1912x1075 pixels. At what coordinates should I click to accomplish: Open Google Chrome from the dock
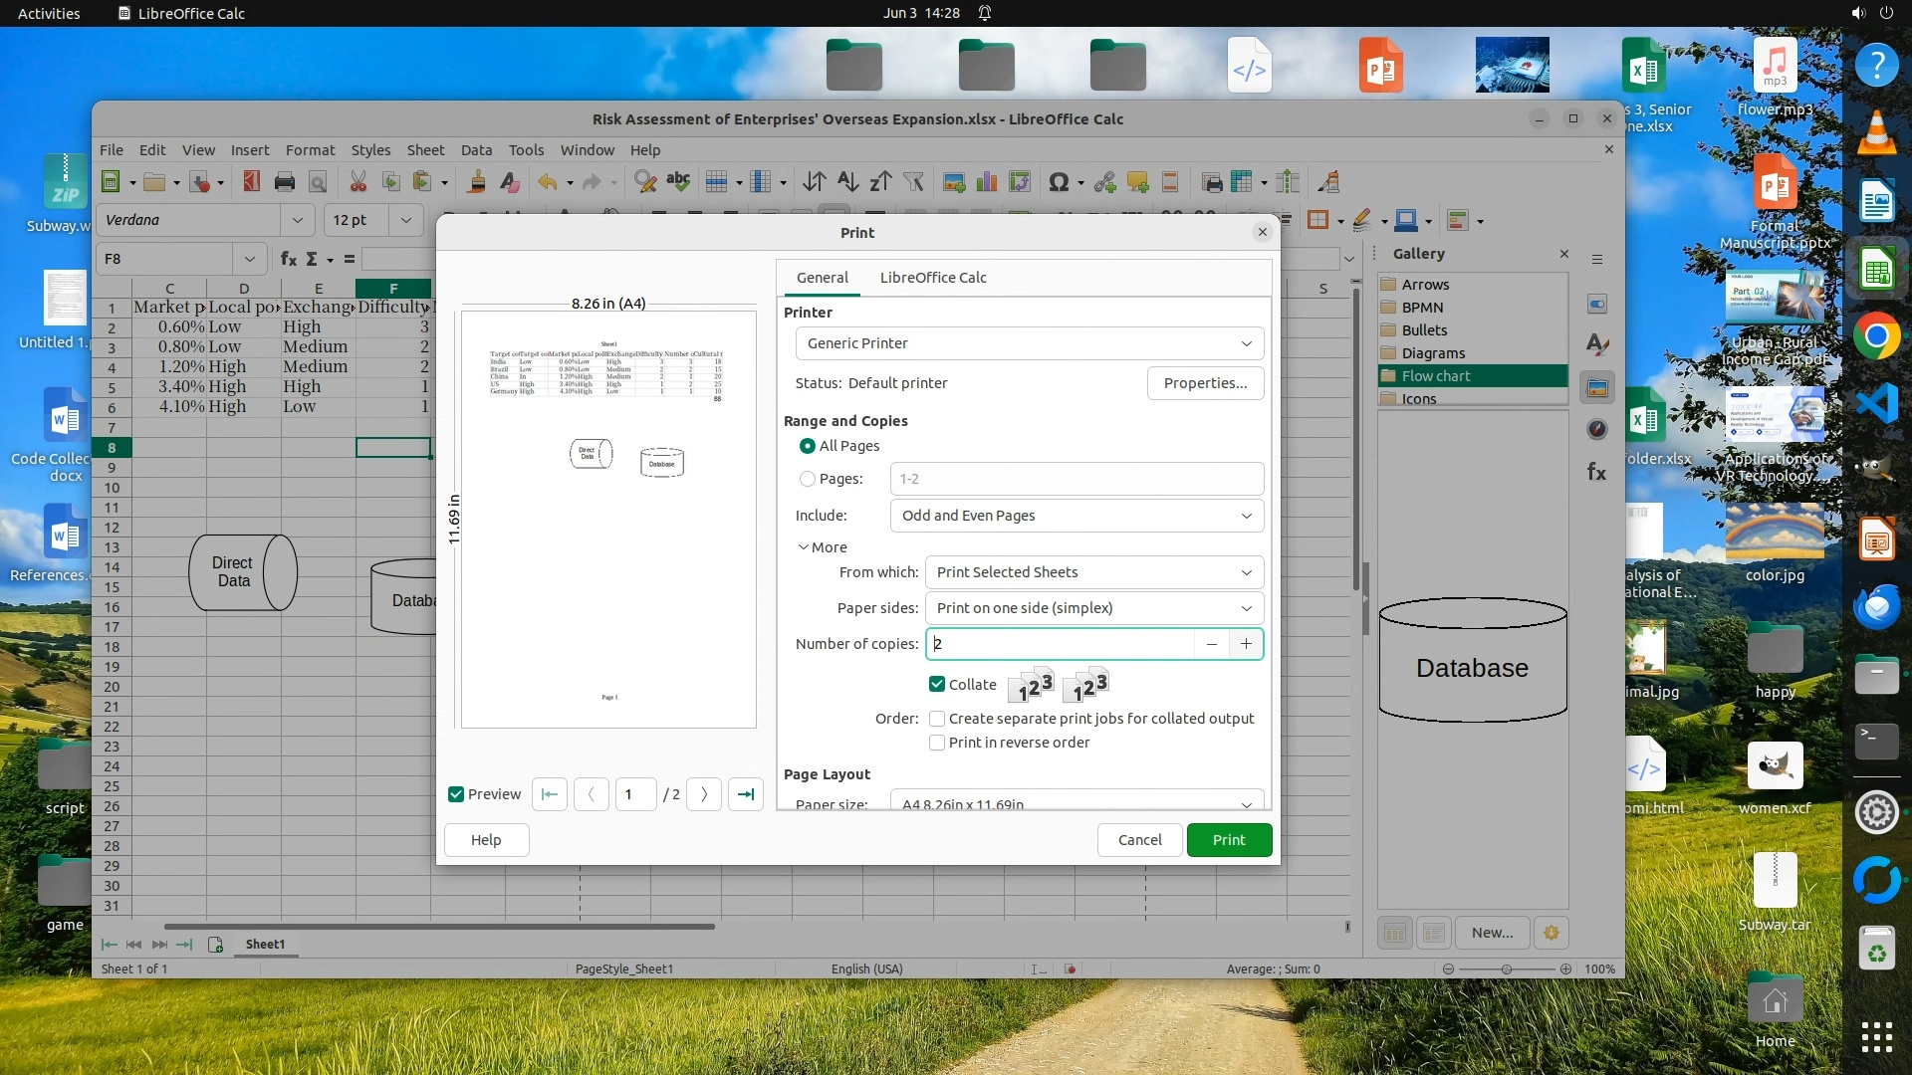[x=1876, y=337]
